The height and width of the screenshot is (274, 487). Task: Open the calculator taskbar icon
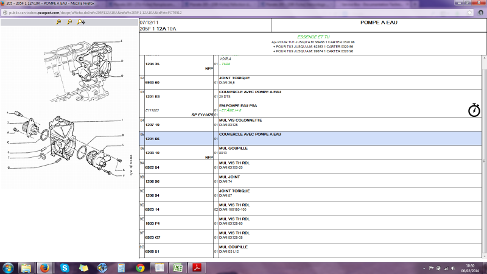(x=121, y=268)
